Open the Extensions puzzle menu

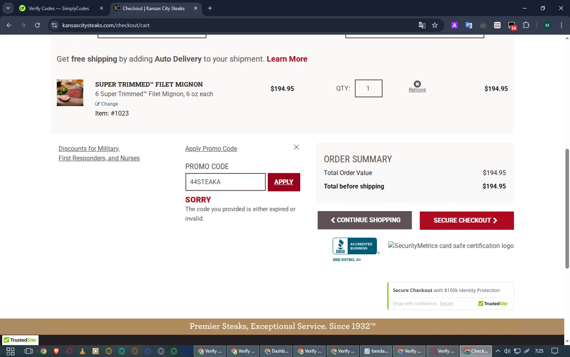coord(526,25)
